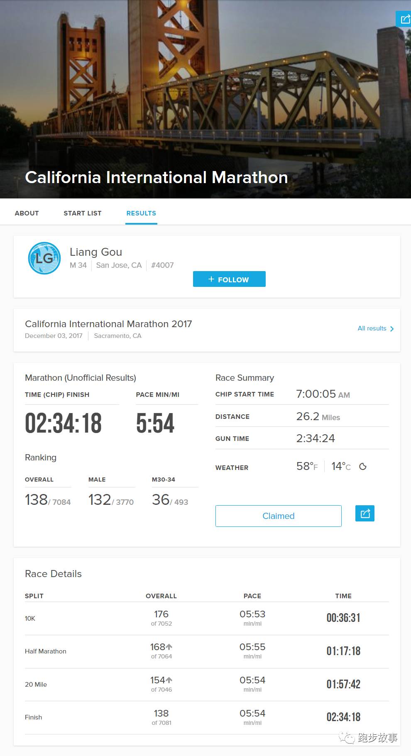Click the 10K split row
Viewport: 411px width, 756px height.
[207, 618]
